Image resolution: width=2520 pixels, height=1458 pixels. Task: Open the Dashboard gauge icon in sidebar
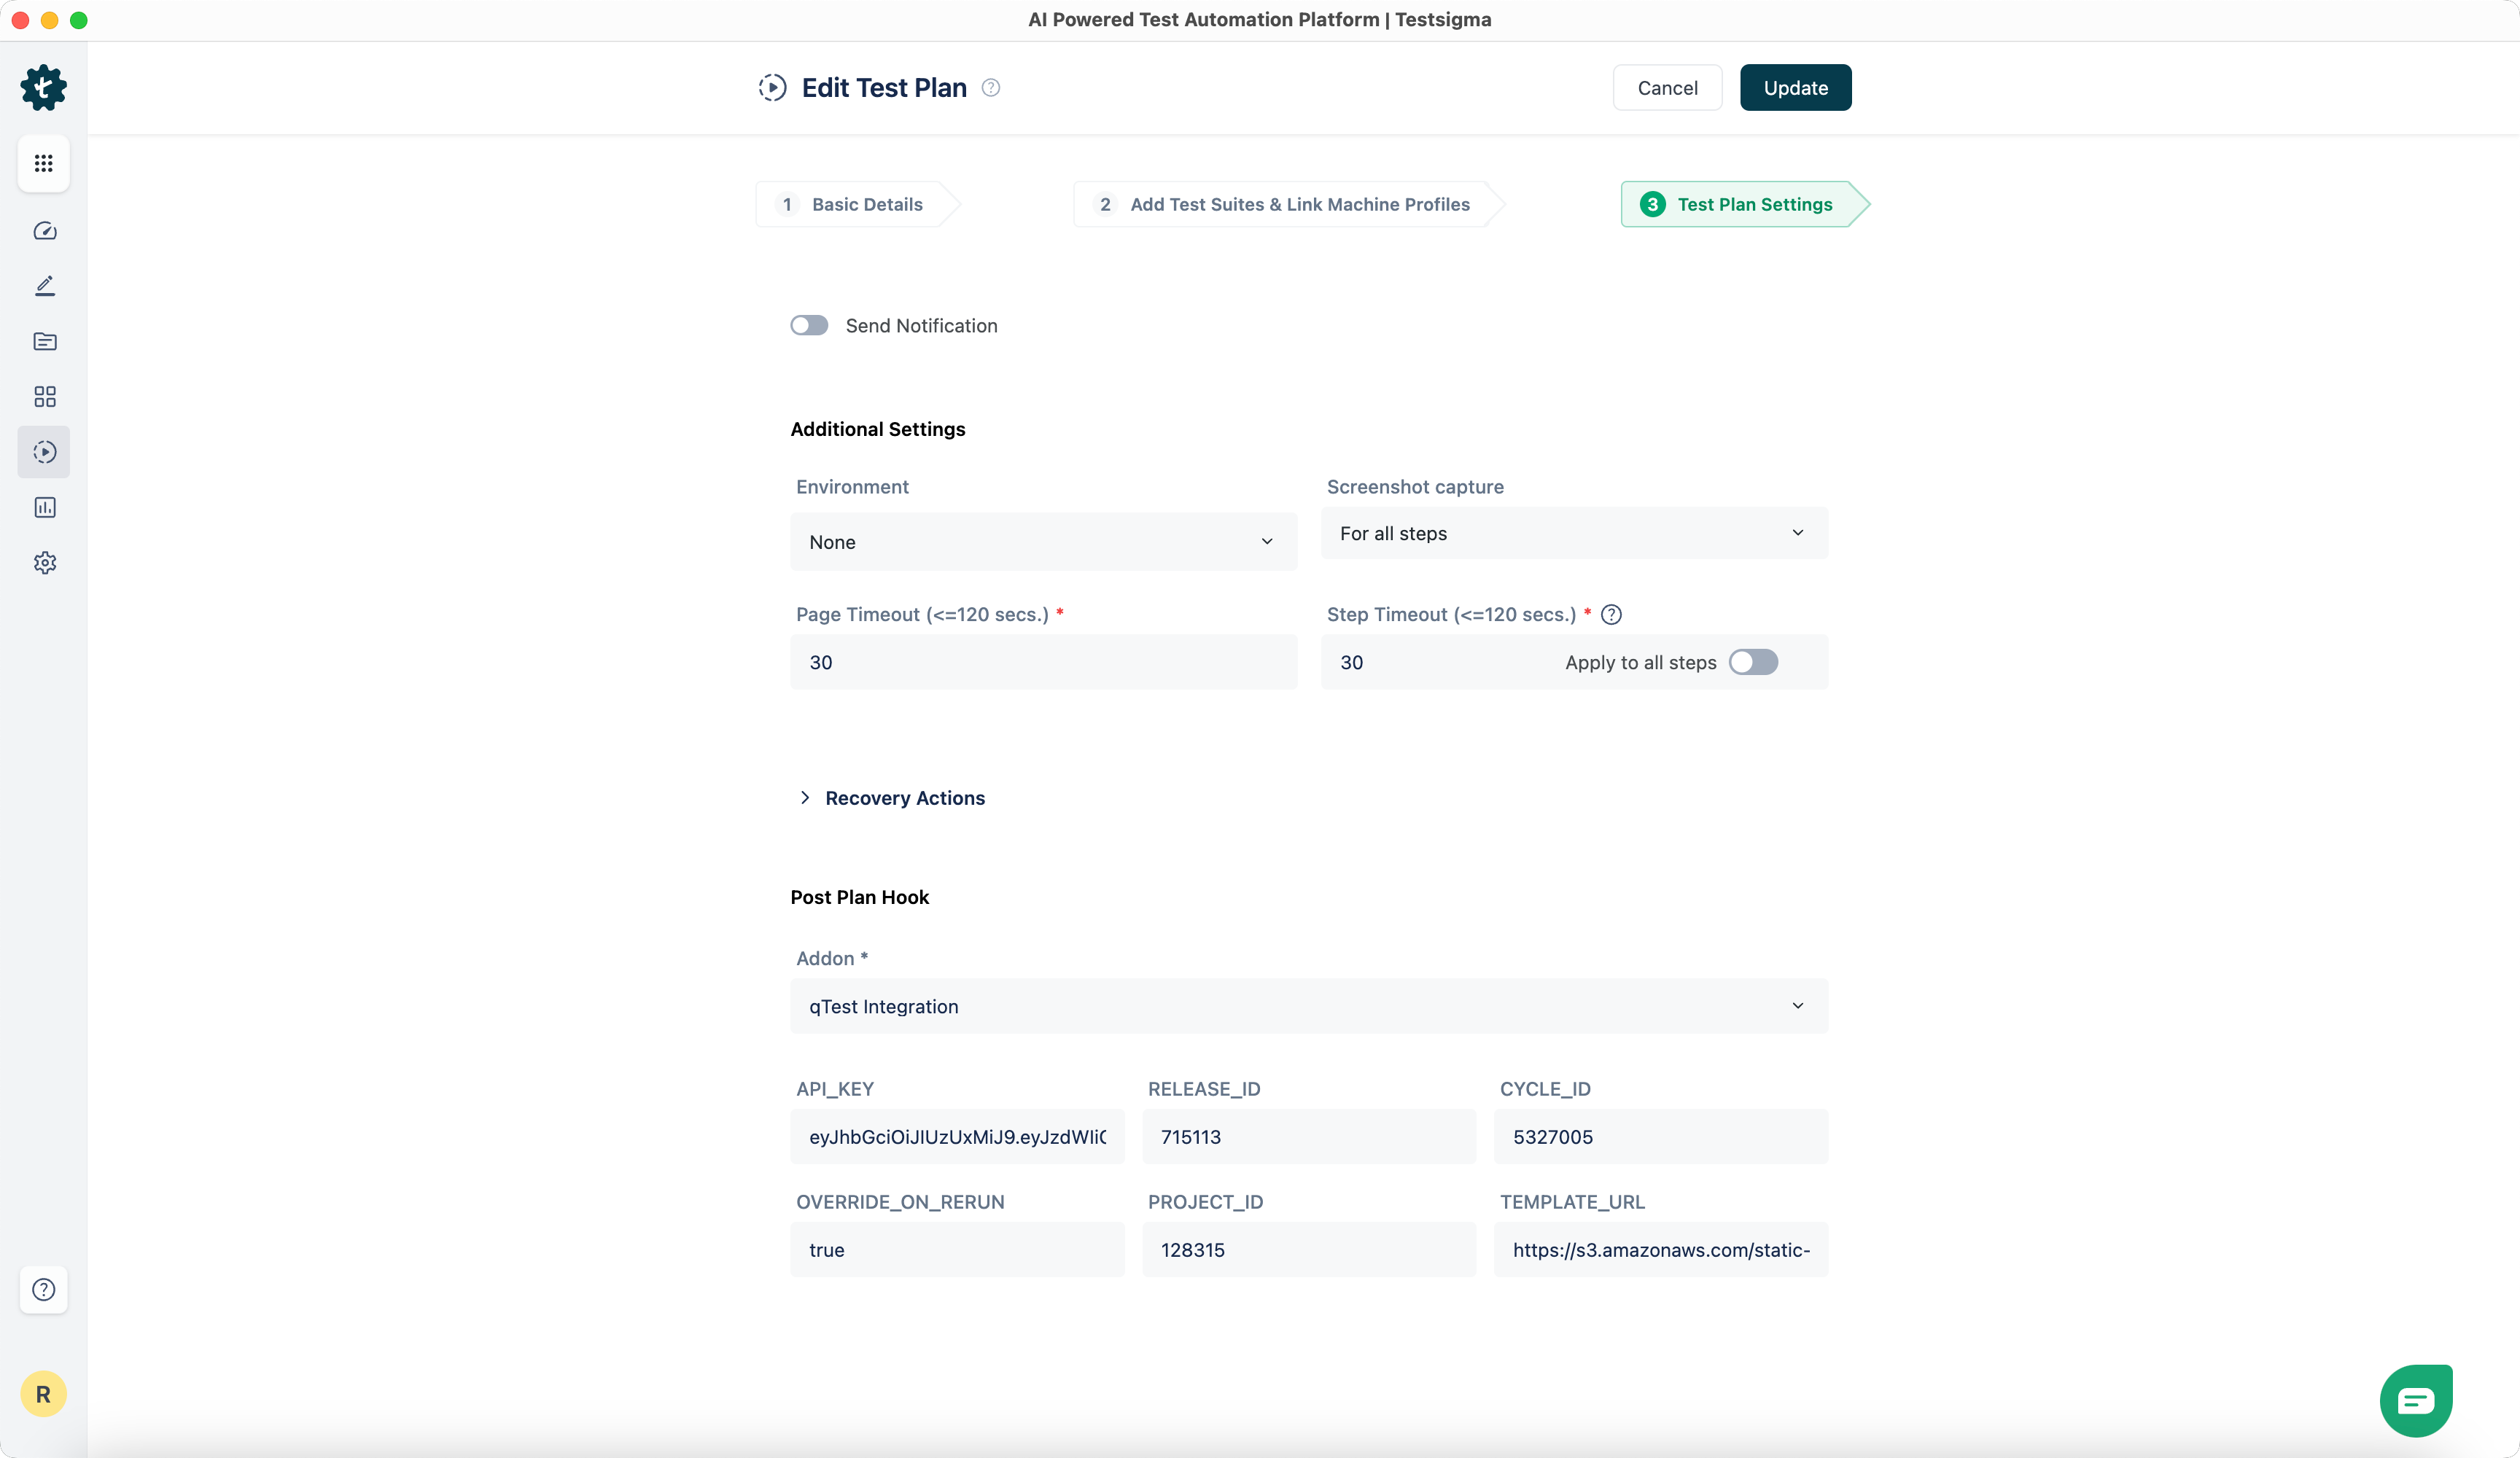(44, 231)
